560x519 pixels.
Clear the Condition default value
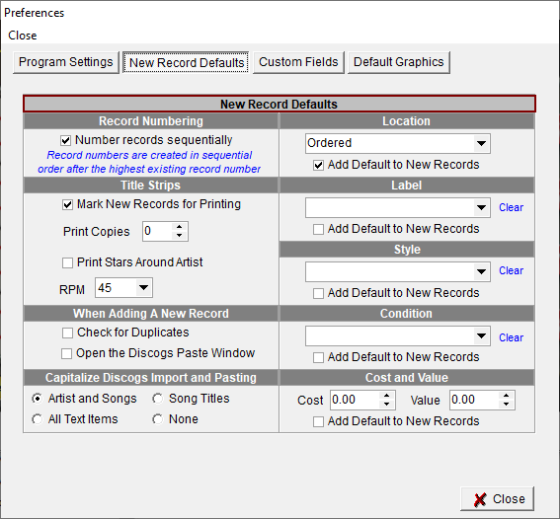511,337
